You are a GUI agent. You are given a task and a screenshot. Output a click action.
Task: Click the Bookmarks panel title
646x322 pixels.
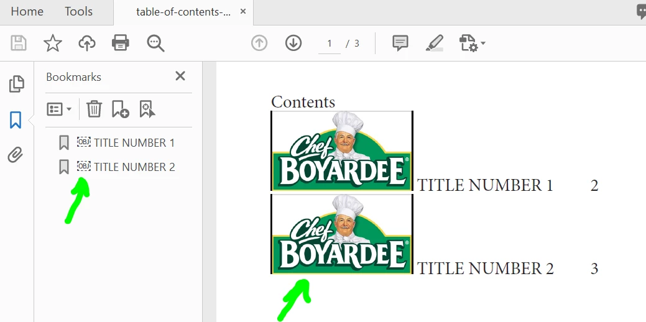[x=74, y=77]
